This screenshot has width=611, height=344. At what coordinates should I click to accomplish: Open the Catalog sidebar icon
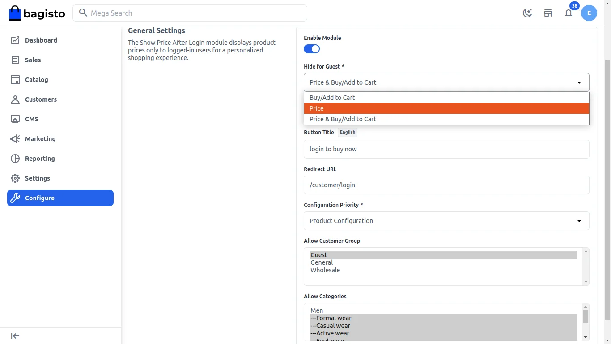point(14,80)
